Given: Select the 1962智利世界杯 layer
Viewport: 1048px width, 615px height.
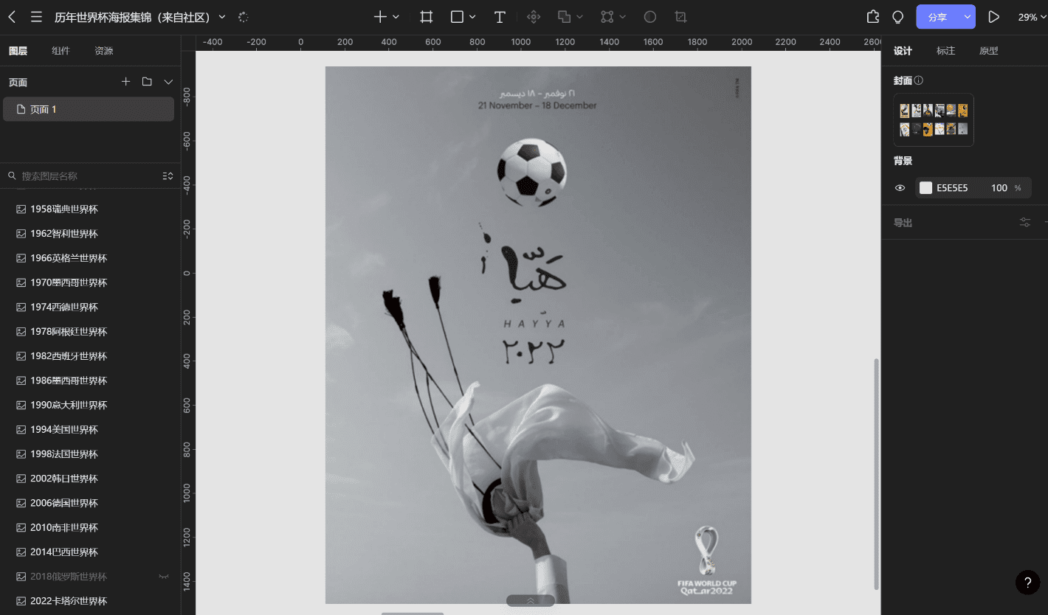Looking at the screenshot, I should [90, 234].
